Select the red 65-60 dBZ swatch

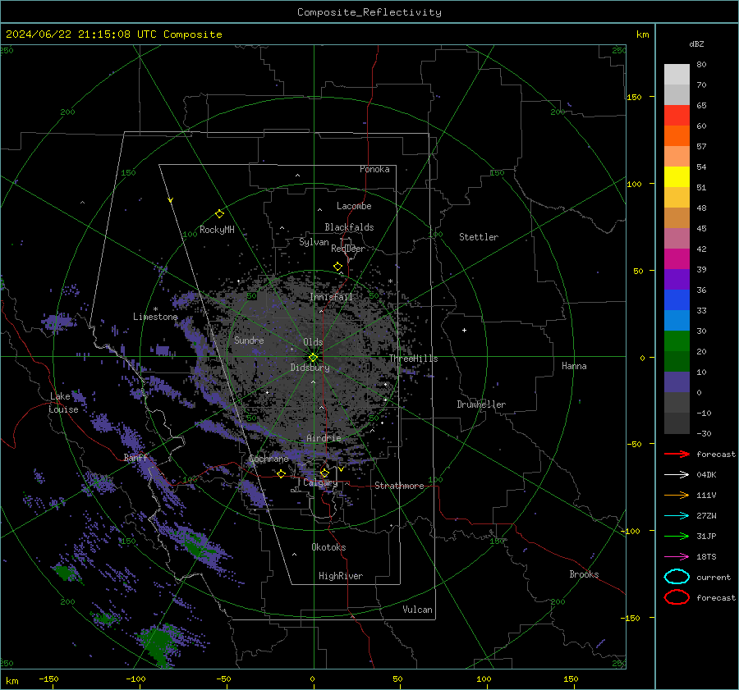(x=677, y=116)
